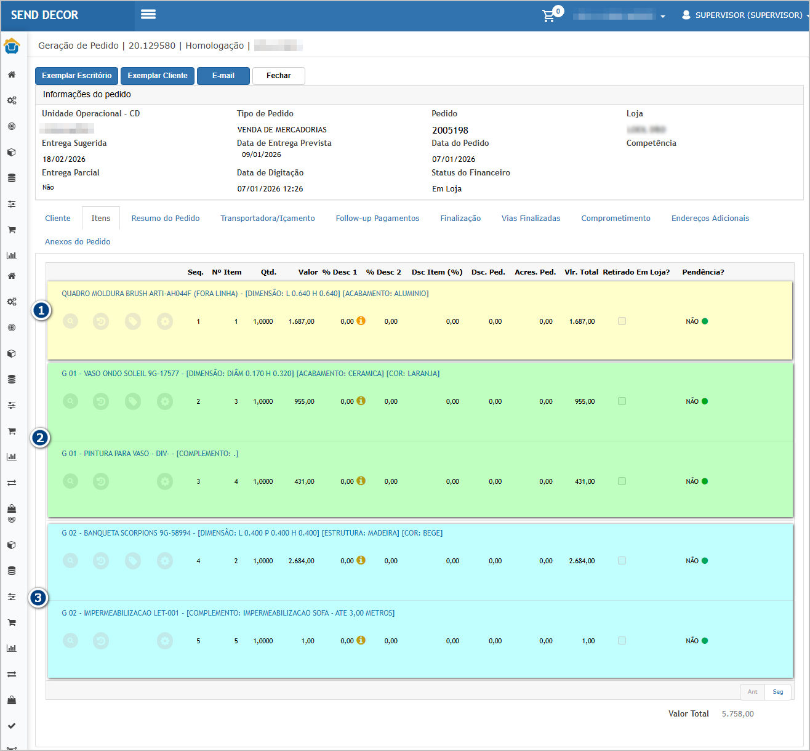This screenshot has width=810, height=751.
Task: Click the checkmark icon at the sidebar bottom
Action: tap(12, 726)
